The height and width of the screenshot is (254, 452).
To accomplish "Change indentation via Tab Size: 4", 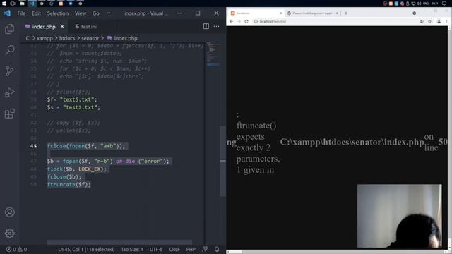I will point(132,249).
